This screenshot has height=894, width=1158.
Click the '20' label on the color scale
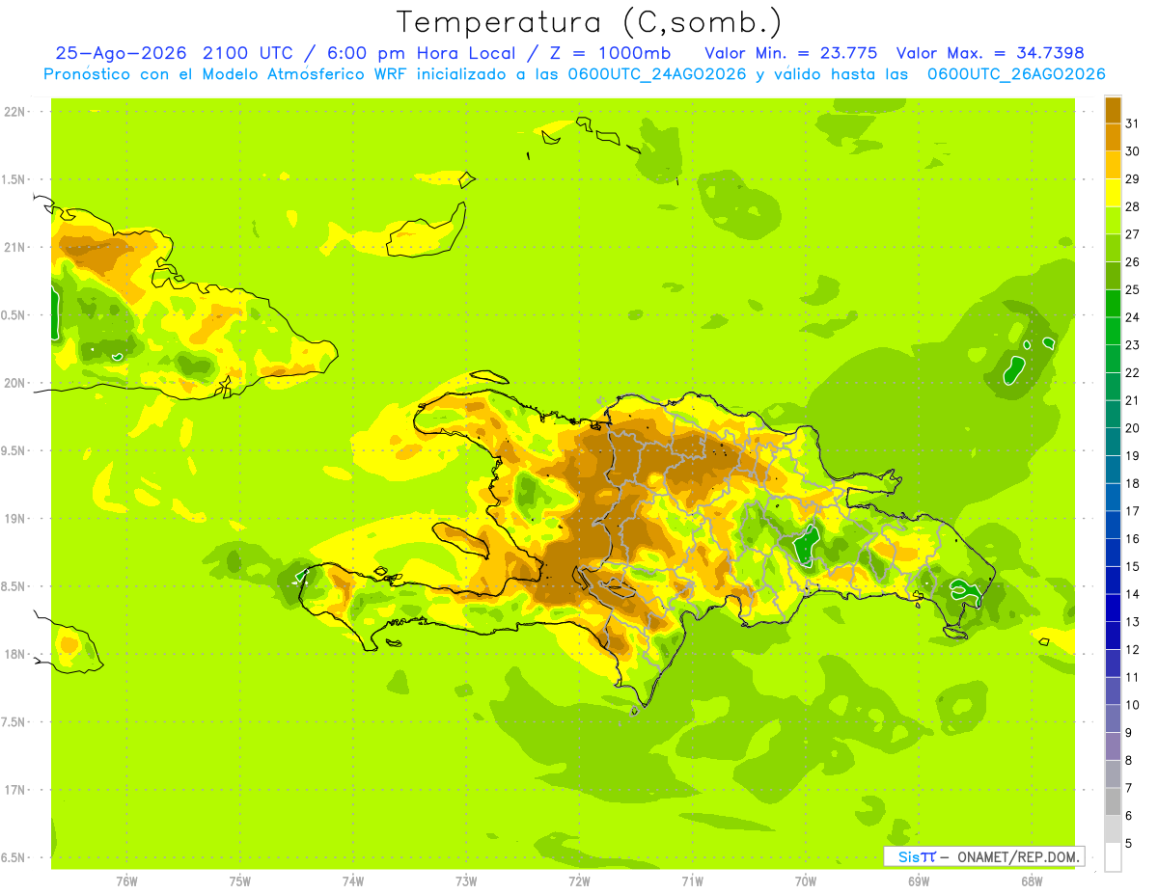[1133, 428]
